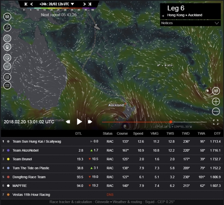Select Turn The Tide on Plastic
The image size is (224, 205).
point(112,168)
